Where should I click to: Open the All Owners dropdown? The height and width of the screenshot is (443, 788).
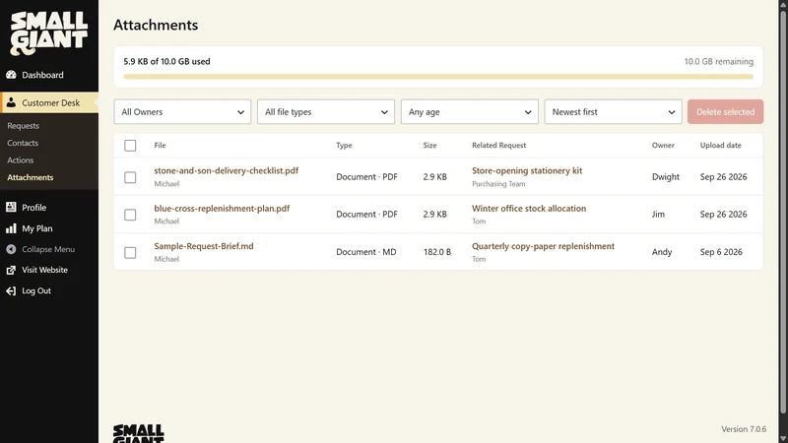(x=182, y=111)
